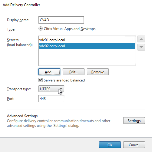Select xdc01.corp.local in server list

tap(87, 40)
